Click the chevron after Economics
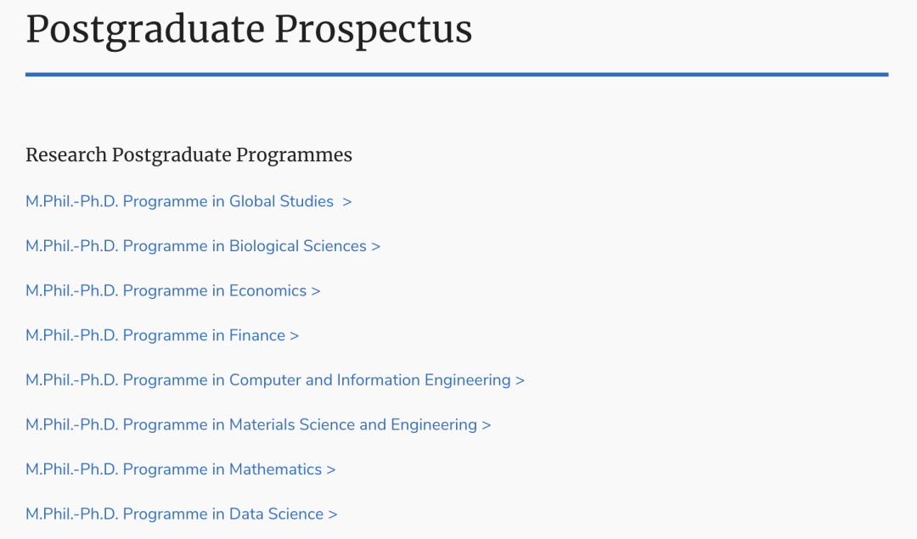The image size is (917, 539). [316, 292]
